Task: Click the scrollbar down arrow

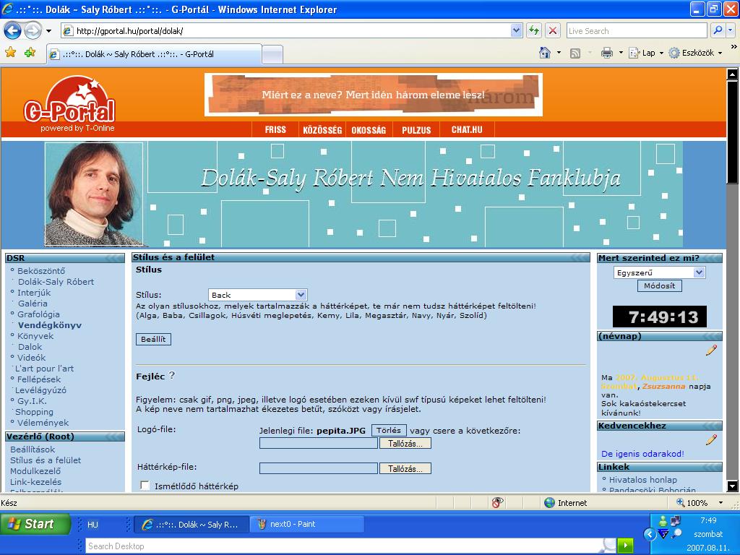Action: click(x=732, y=486)
